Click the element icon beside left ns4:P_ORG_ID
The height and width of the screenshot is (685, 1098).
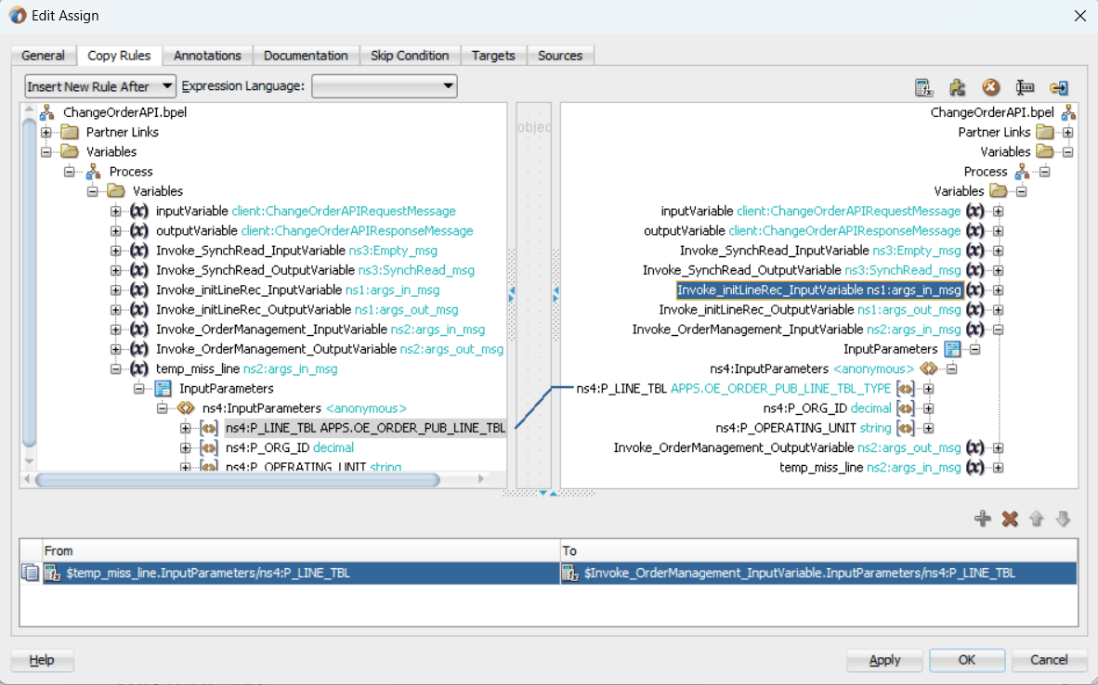(x=209, y=447)
